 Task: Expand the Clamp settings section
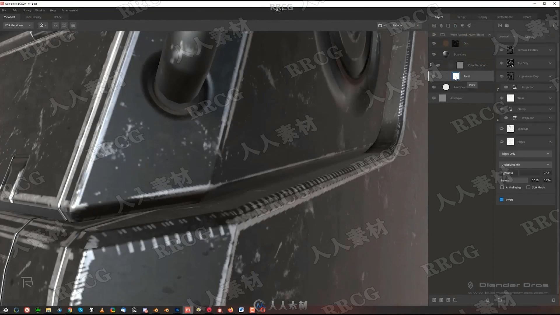point(550,109)
